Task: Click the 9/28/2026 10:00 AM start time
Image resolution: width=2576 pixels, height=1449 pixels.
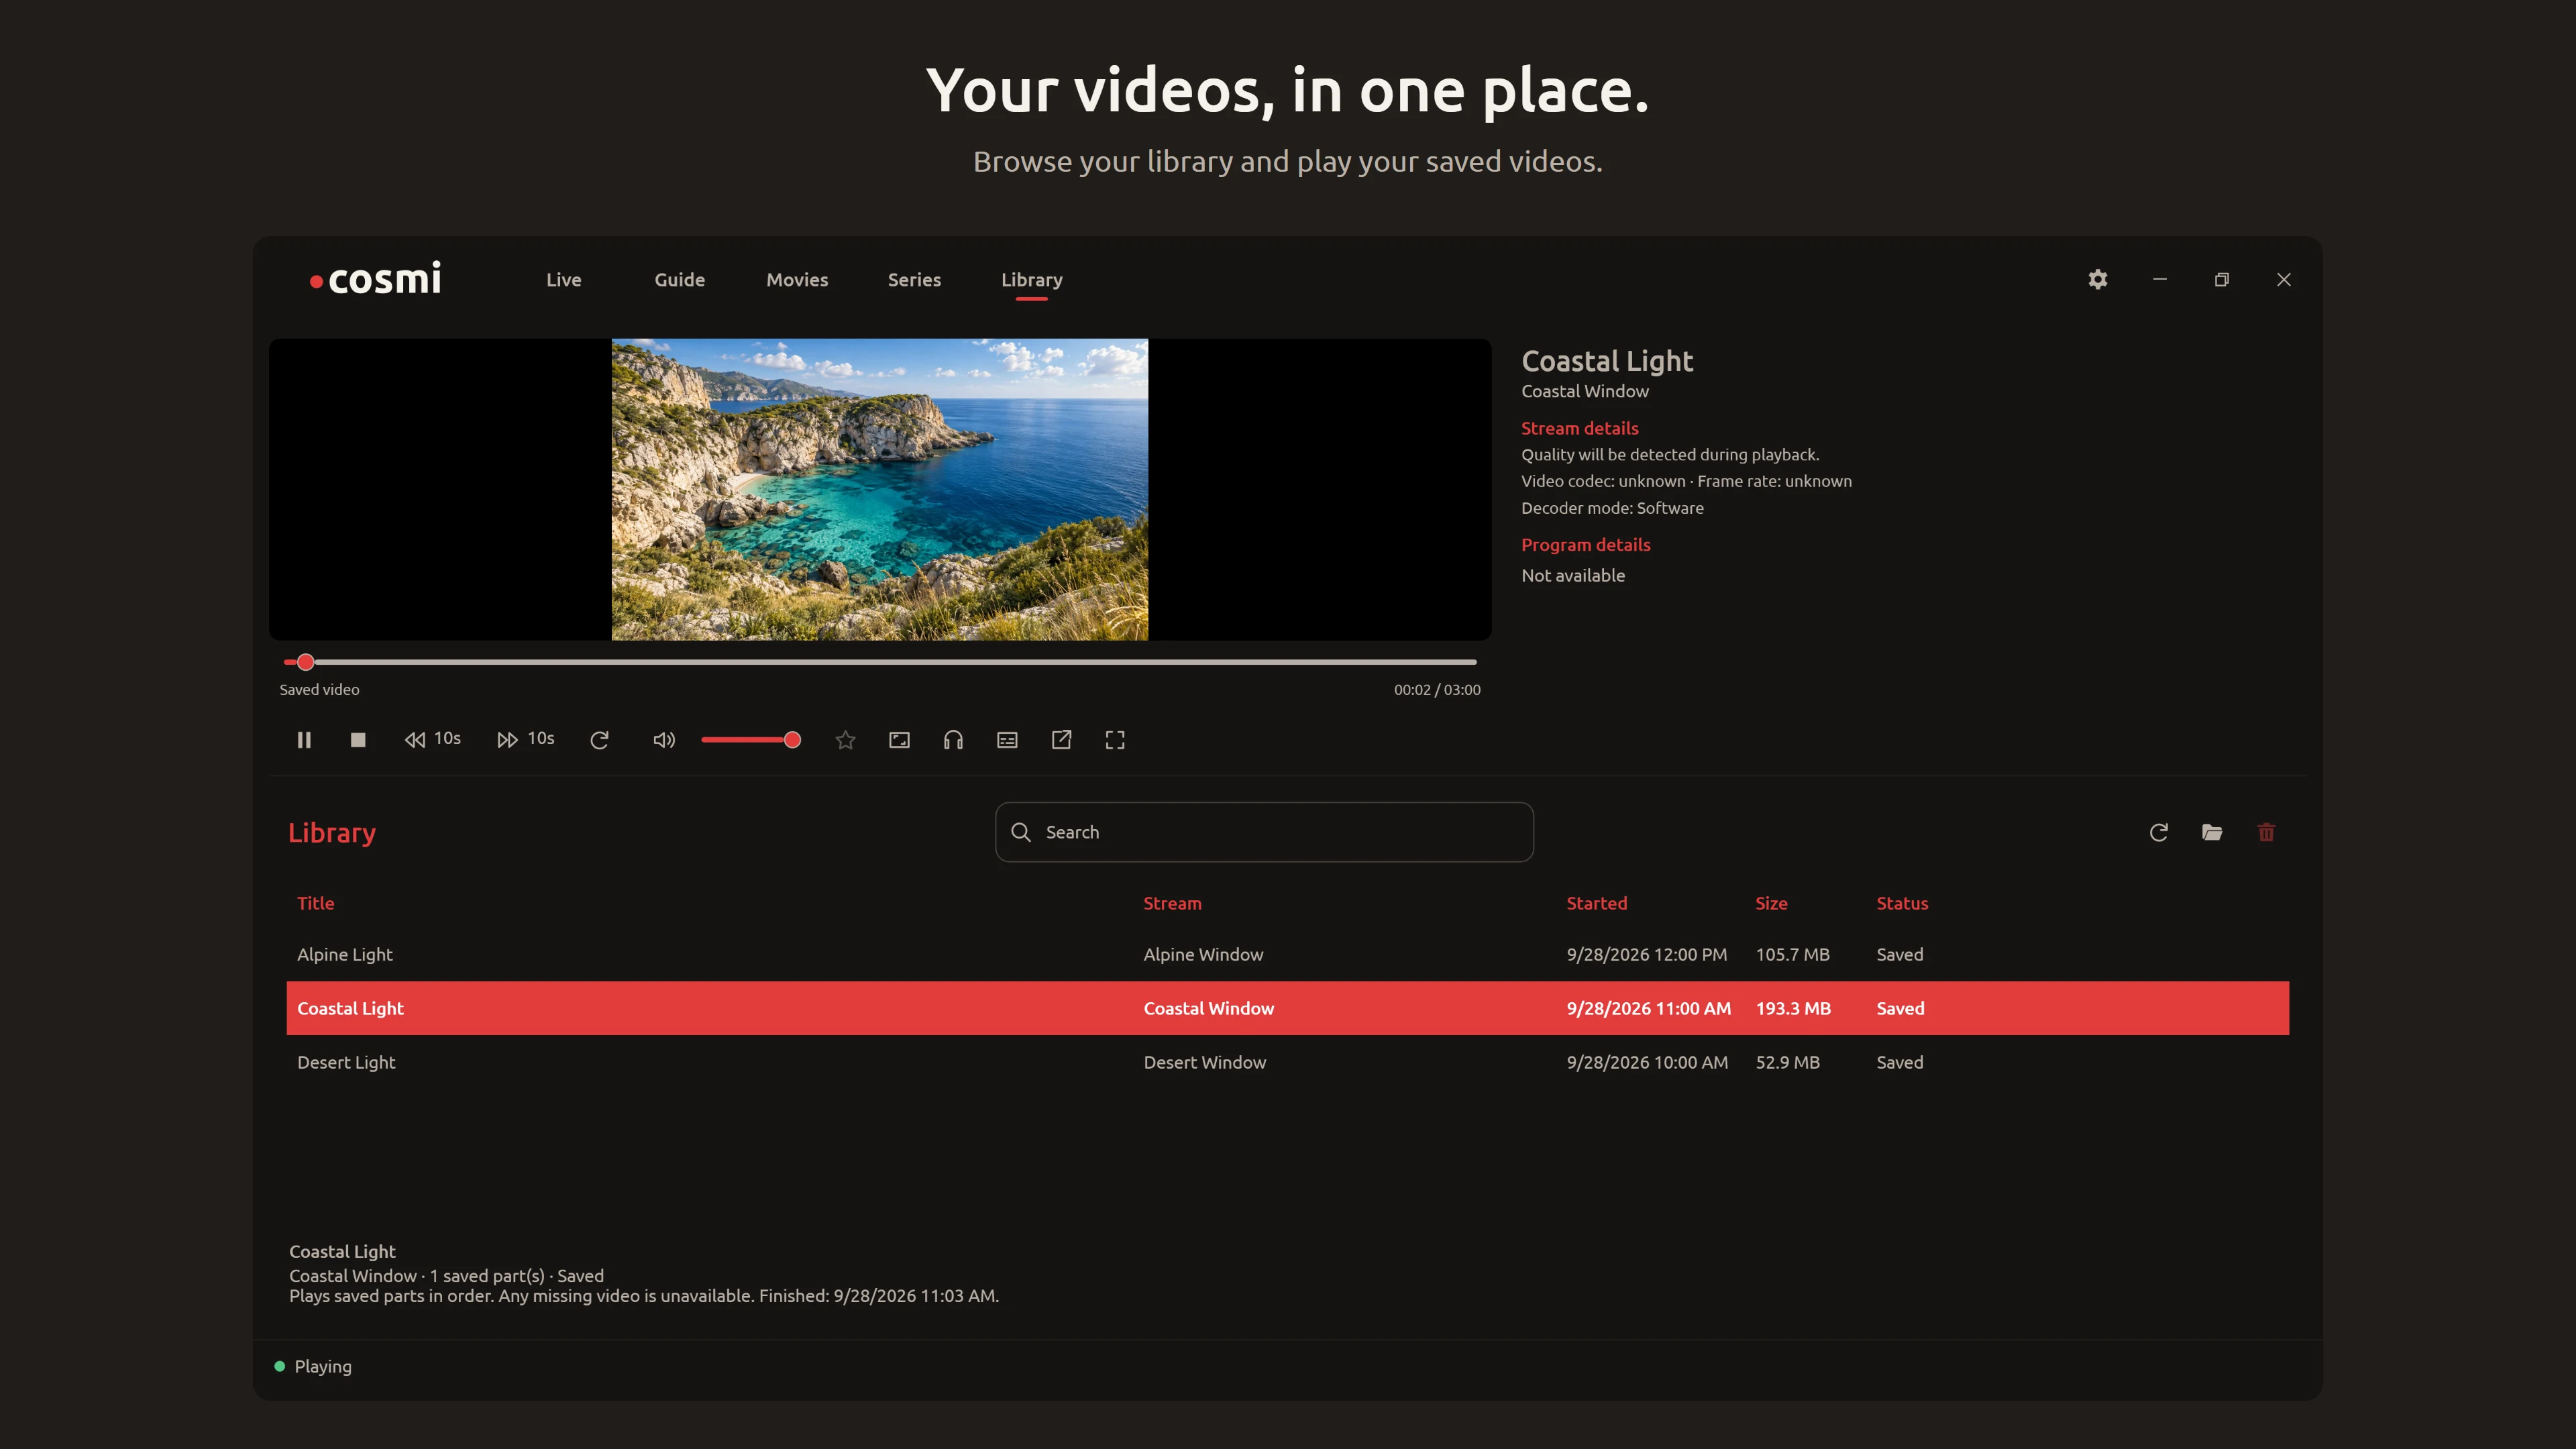Action: point(1647,1062)
